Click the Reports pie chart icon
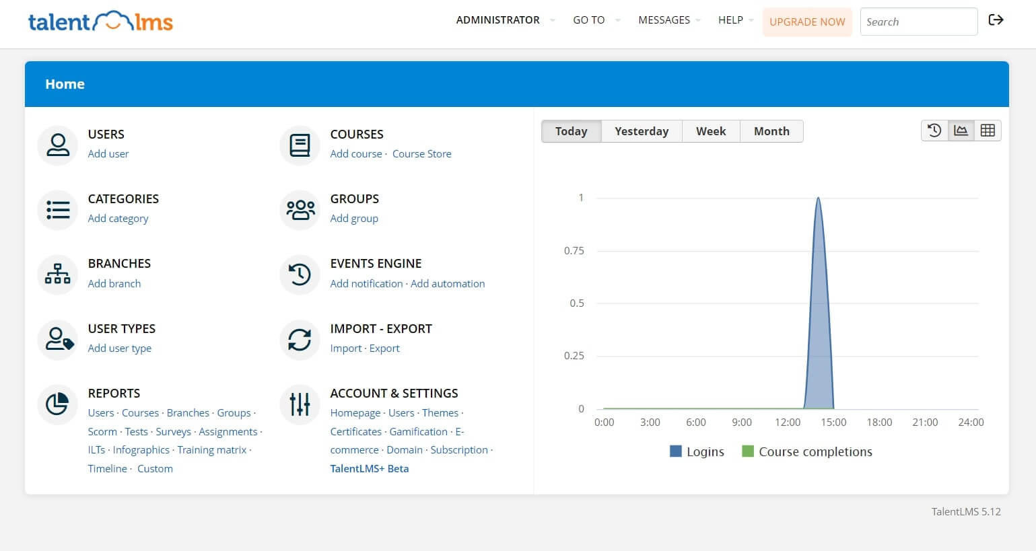1036x551 pixels. point(58,404)
